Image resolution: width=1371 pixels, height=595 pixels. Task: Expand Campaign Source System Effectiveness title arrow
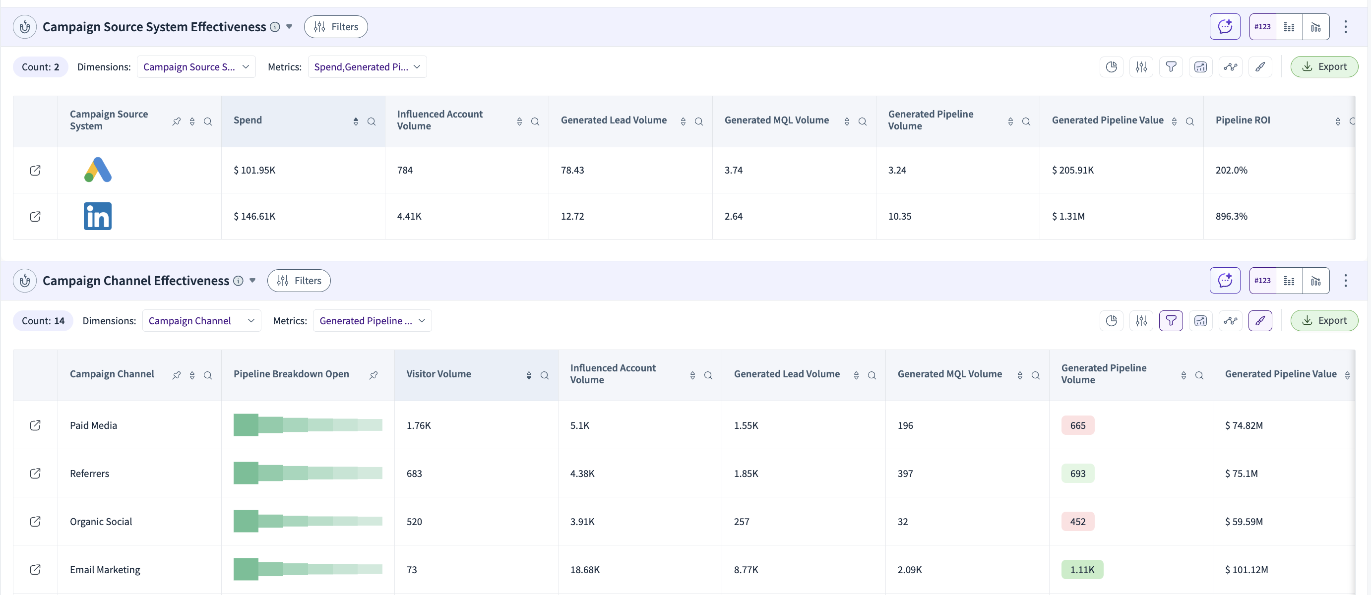[x=289, y=27]
